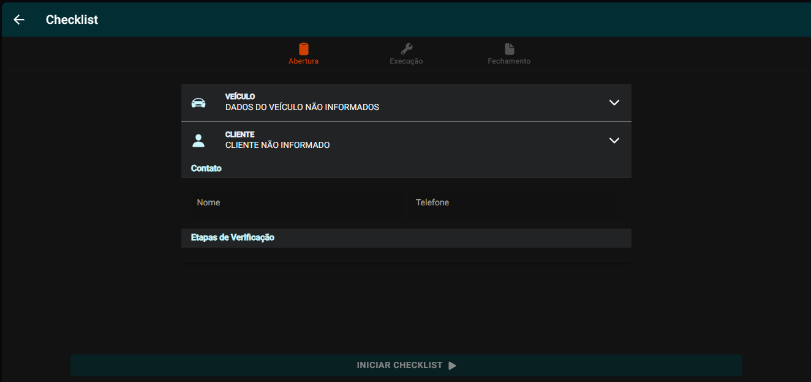This screenshot has height=382, width=811.
Task: Click the car icon in Veículo row
Action: (x=198, y=103)
